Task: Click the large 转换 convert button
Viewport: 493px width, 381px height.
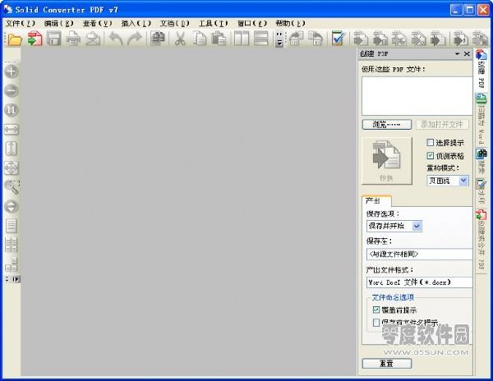Action: coord(387,161)
